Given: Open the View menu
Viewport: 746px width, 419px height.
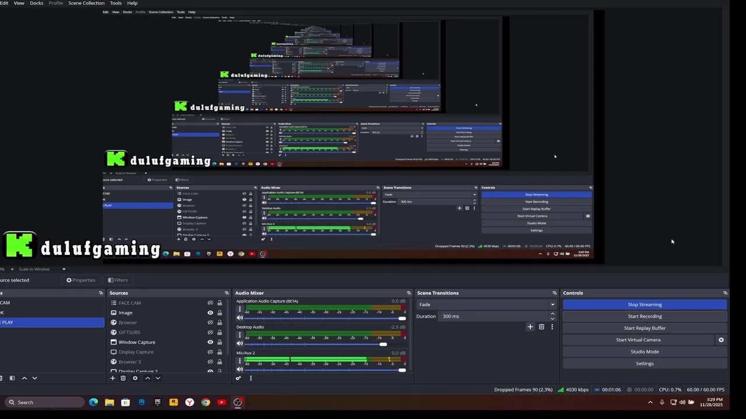Looking at the screenshot, I should point(19,3).
